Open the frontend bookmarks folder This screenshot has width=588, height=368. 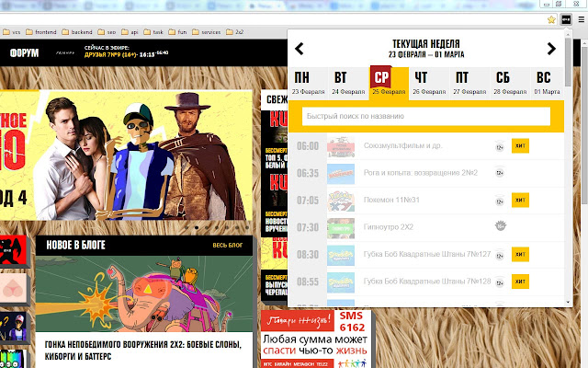coord(40,32)
